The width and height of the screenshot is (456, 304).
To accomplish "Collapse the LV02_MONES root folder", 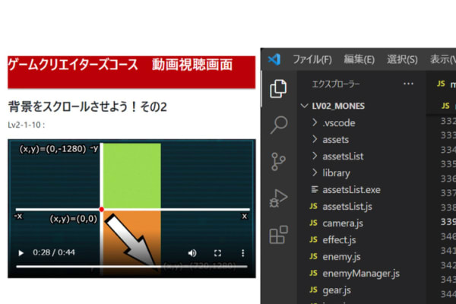I will (x=334, y=106).
